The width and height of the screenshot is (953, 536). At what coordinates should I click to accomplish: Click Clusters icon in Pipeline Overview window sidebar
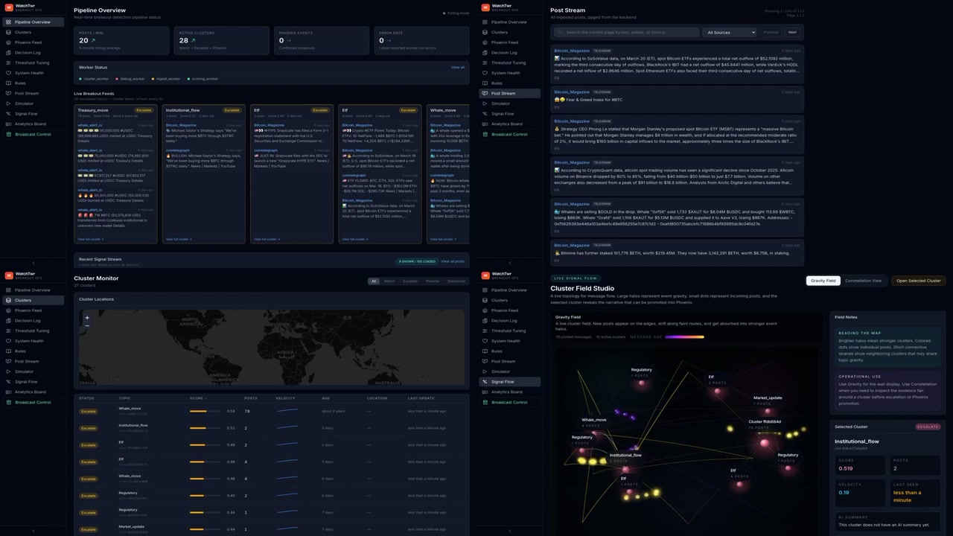9,32
